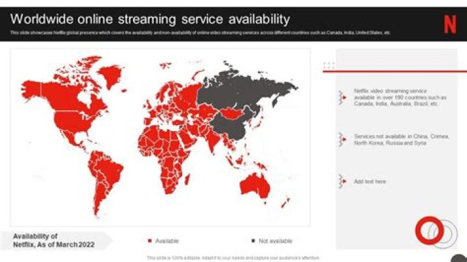Image resolution: width=467 pixels, height=262 pixels.
Task: Select Greenland on the world map
Action: (x=112, y=75)
